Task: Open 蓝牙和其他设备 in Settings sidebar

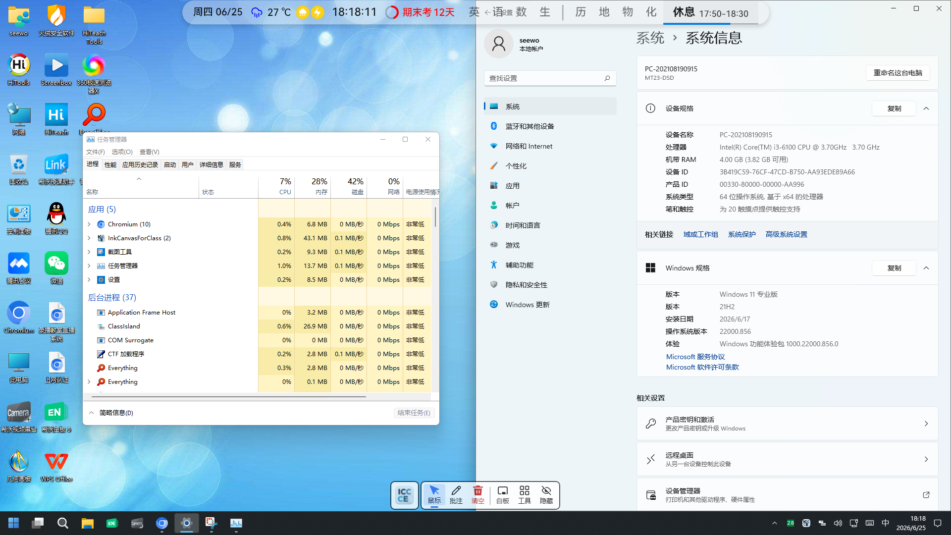Action: [550, 126]
